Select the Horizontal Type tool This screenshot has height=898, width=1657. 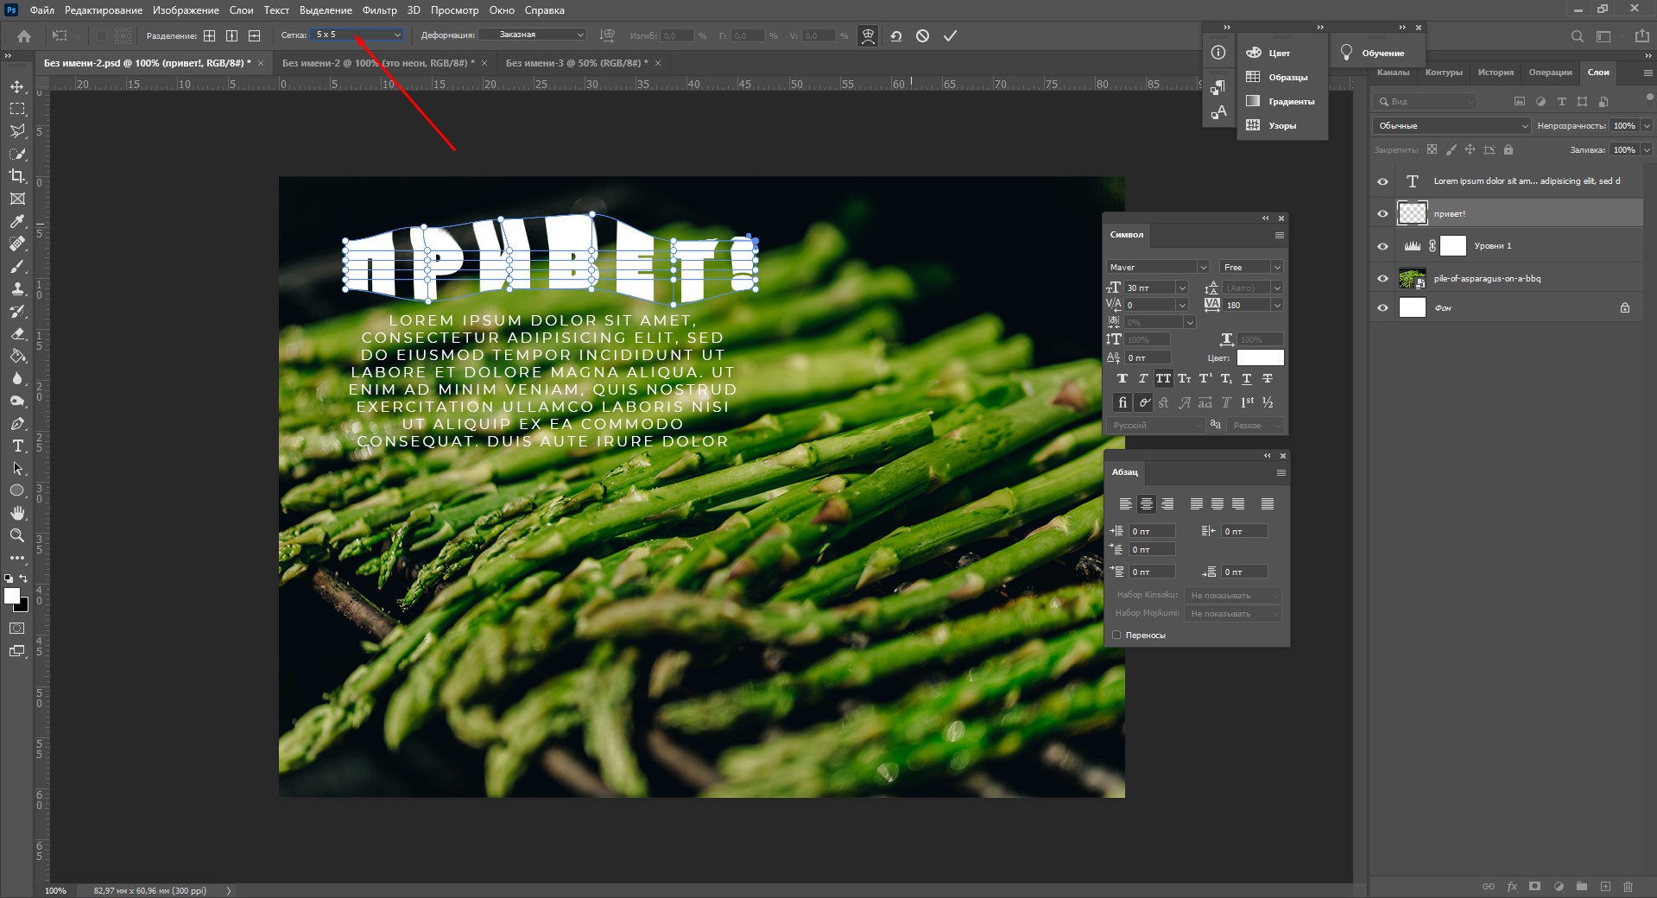coord(17,446)
